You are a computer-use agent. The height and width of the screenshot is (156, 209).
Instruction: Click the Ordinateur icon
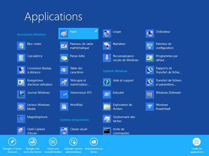150,34
